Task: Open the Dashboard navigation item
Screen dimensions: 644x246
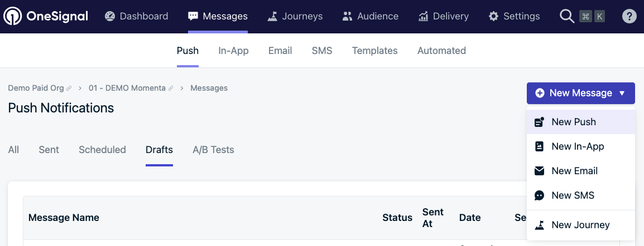Action: 136,17
